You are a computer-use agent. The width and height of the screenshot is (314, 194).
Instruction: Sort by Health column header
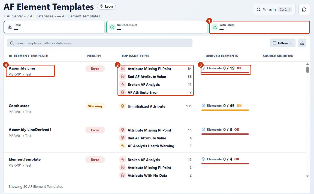click(94, 56)
